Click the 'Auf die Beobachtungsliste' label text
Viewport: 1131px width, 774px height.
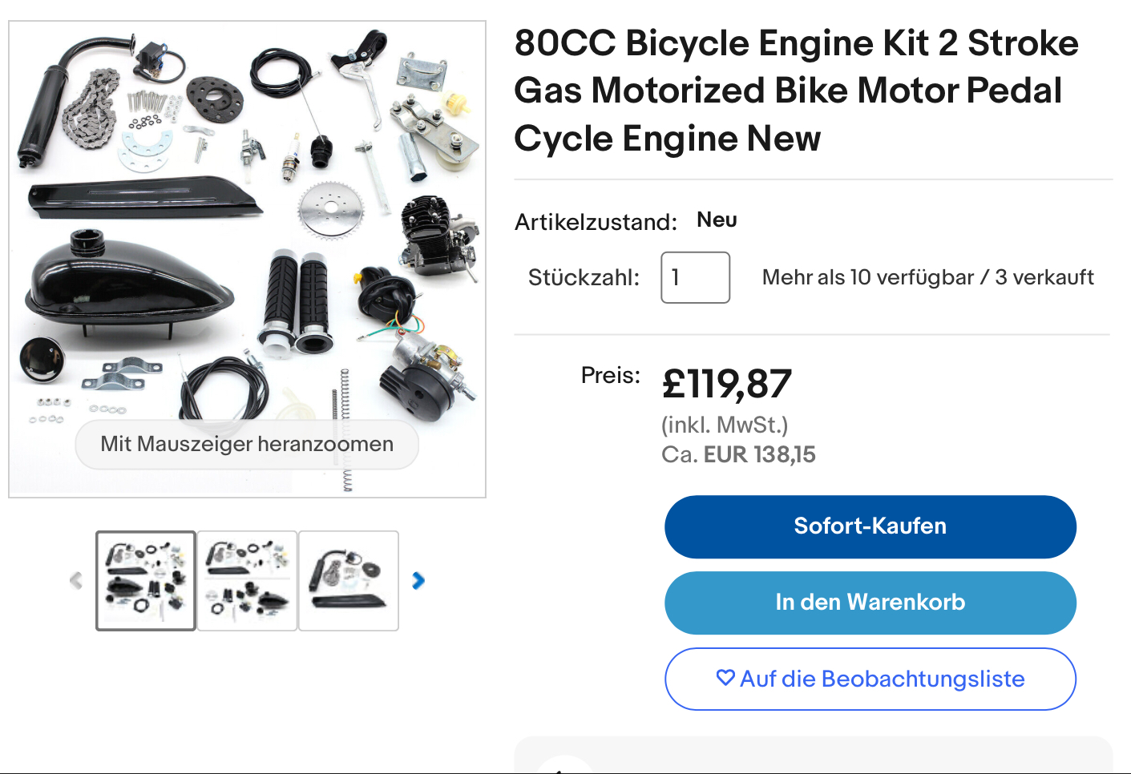883,679
